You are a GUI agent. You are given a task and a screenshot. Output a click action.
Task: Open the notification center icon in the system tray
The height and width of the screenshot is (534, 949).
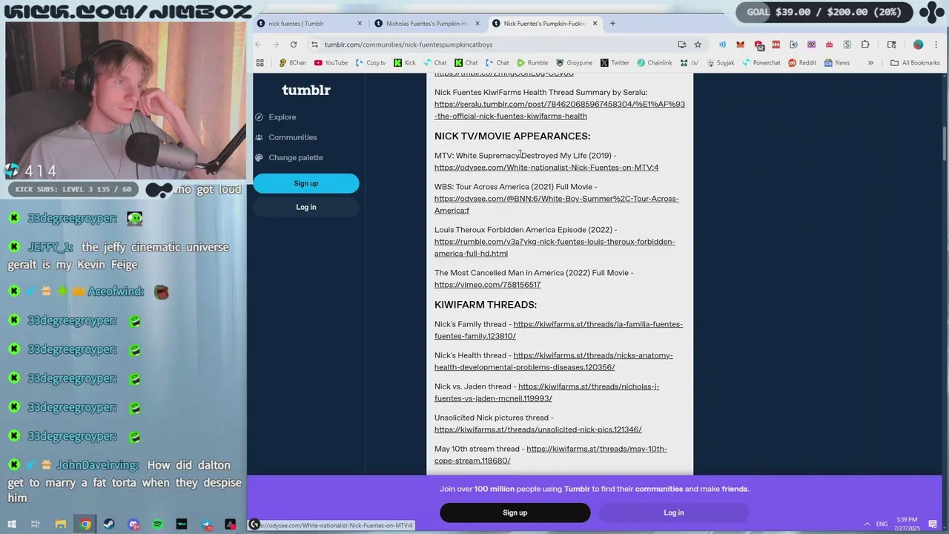coord(933,524)
